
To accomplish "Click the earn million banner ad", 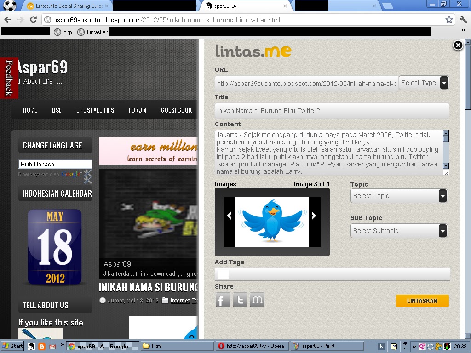I will click(148, 151).
